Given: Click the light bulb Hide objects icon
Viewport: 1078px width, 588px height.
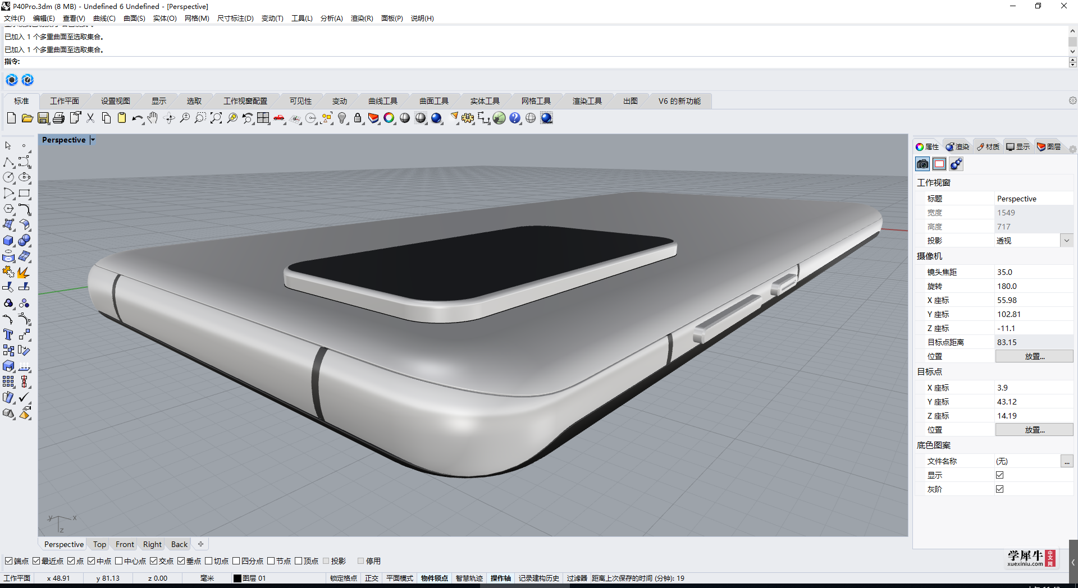Looking at the screenshot, I should [x=342, y=118].
